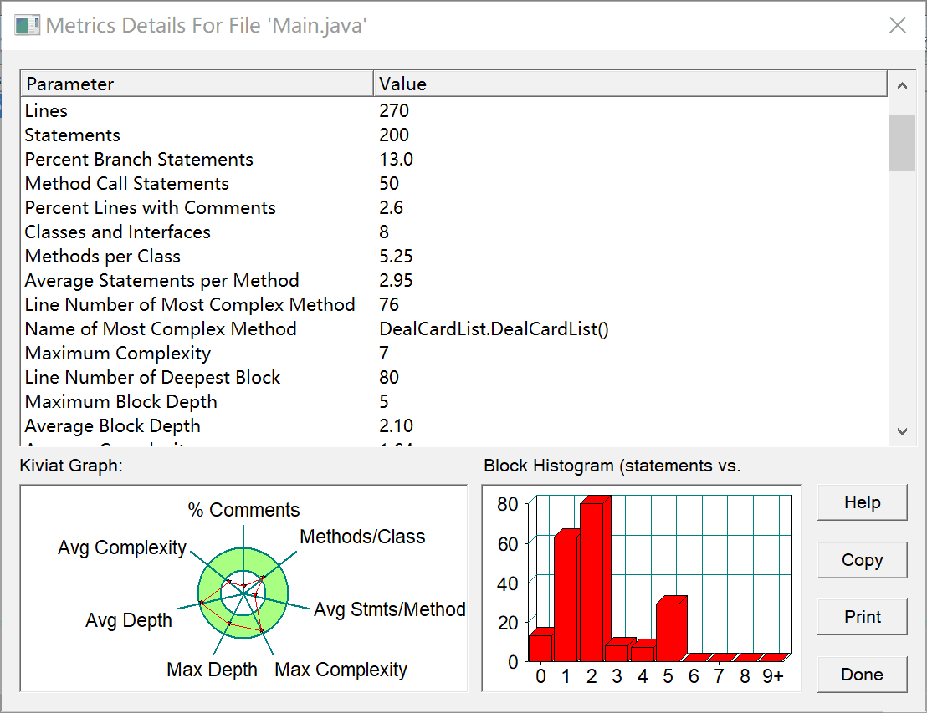Select the Lines row

[x=454, y=110]
